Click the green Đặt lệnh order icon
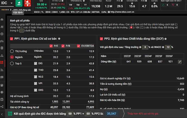The width and height of the screenshot is (187, 118). click(19, 4)
